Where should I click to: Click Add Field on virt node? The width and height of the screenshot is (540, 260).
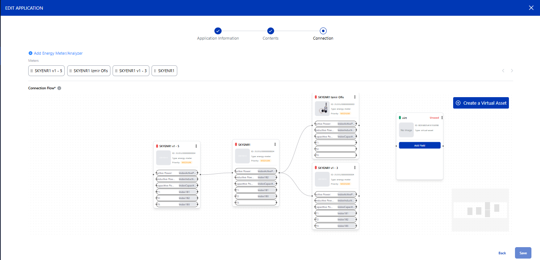(420, 145)
